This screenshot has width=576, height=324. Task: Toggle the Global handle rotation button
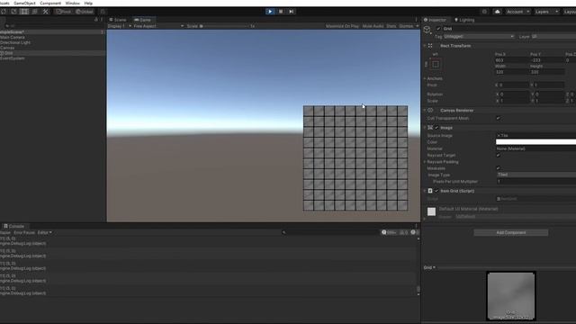[x=85, y=12]
